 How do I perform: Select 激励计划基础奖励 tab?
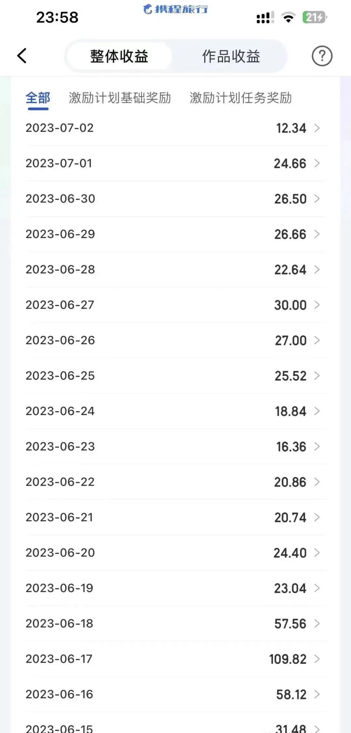point(120,98)
